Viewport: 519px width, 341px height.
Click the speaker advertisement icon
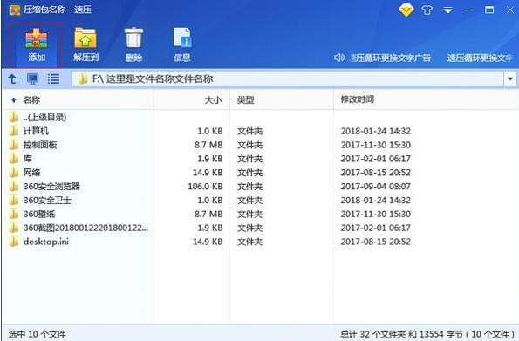coord(339,58)
